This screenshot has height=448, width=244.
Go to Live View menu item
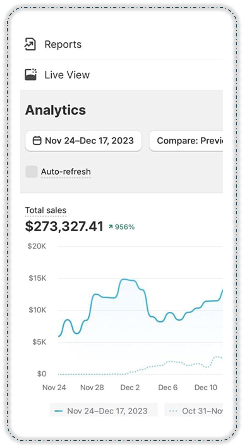coord(67,75)
